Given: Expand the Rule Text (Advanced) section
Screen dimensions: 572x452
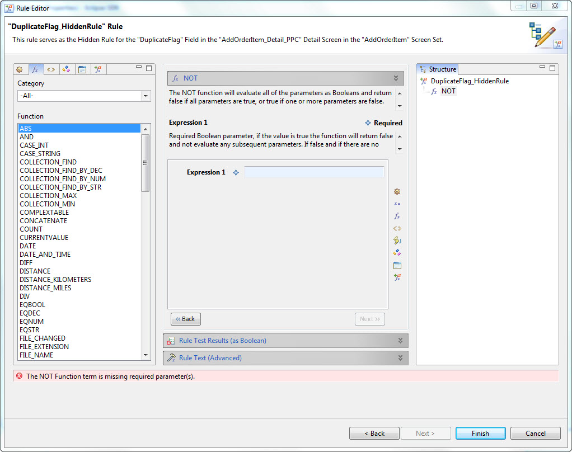Looking at the screenshot, I should click(400, 358).
